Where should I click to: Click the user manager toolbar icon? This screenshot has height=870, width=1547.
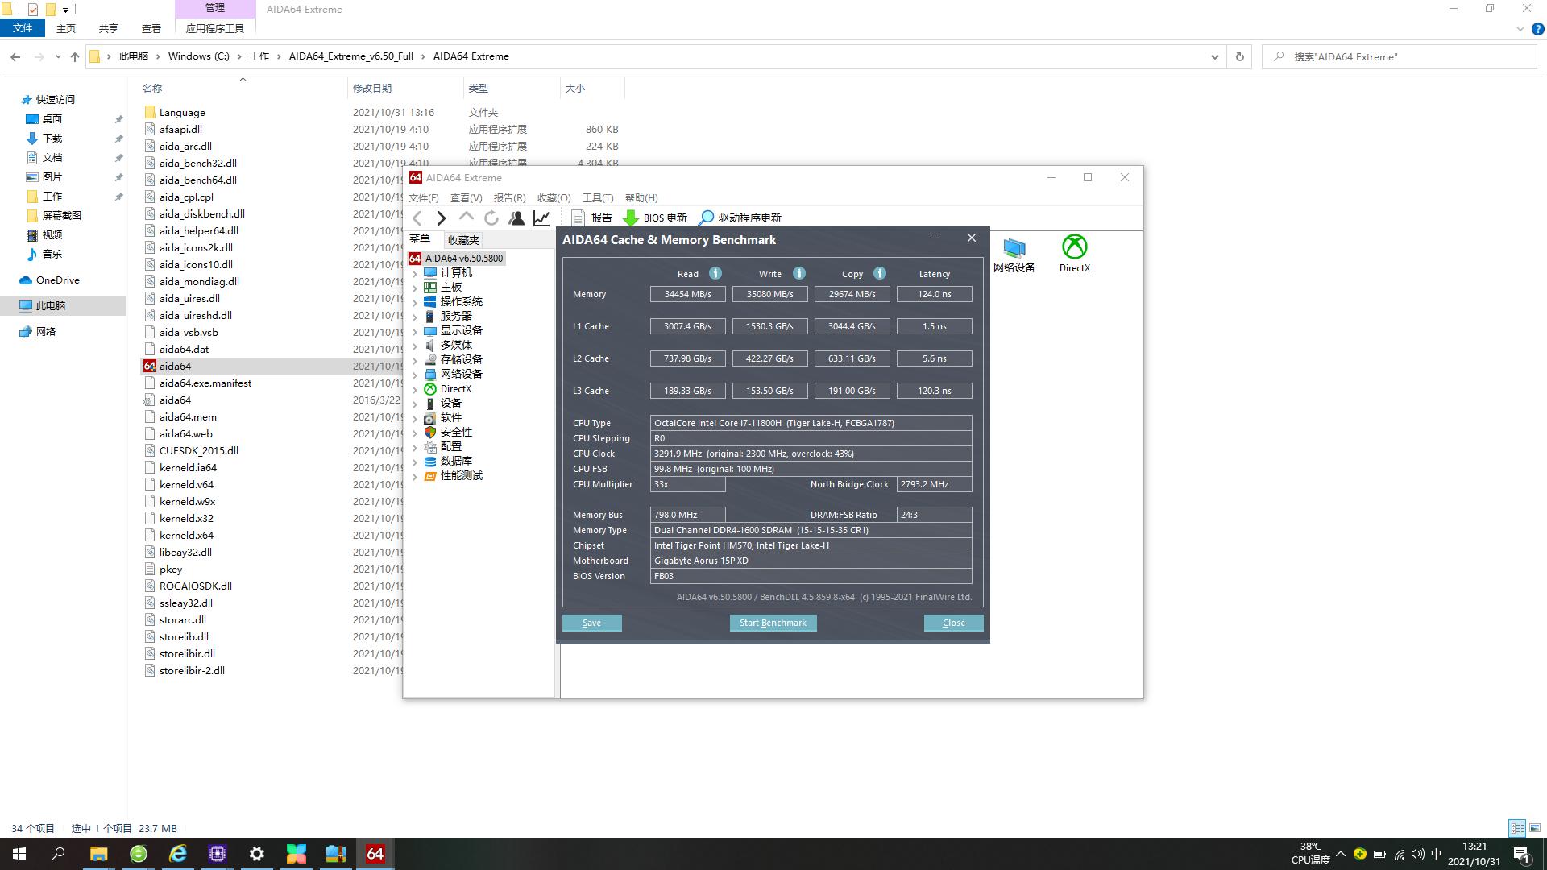click(x=516, y=217)
